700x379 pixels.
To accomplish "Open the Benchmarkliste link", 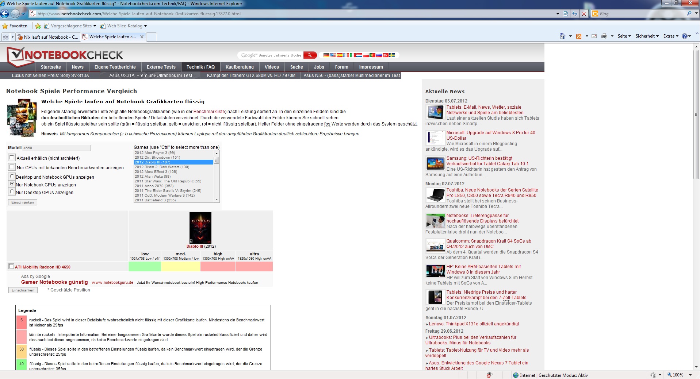I will coord(209,112).
